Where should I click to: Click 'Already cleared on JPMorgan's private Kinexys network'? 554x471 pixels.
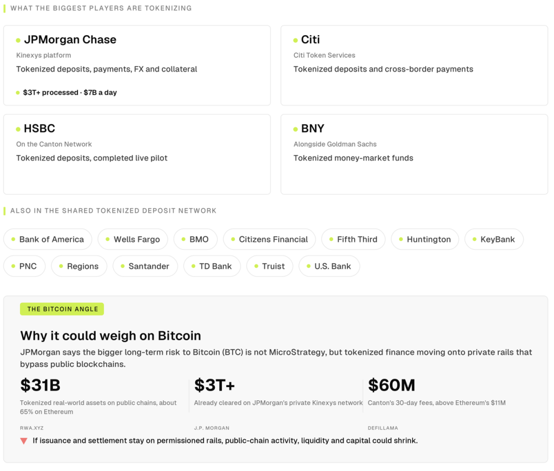(x=279, y=403)
